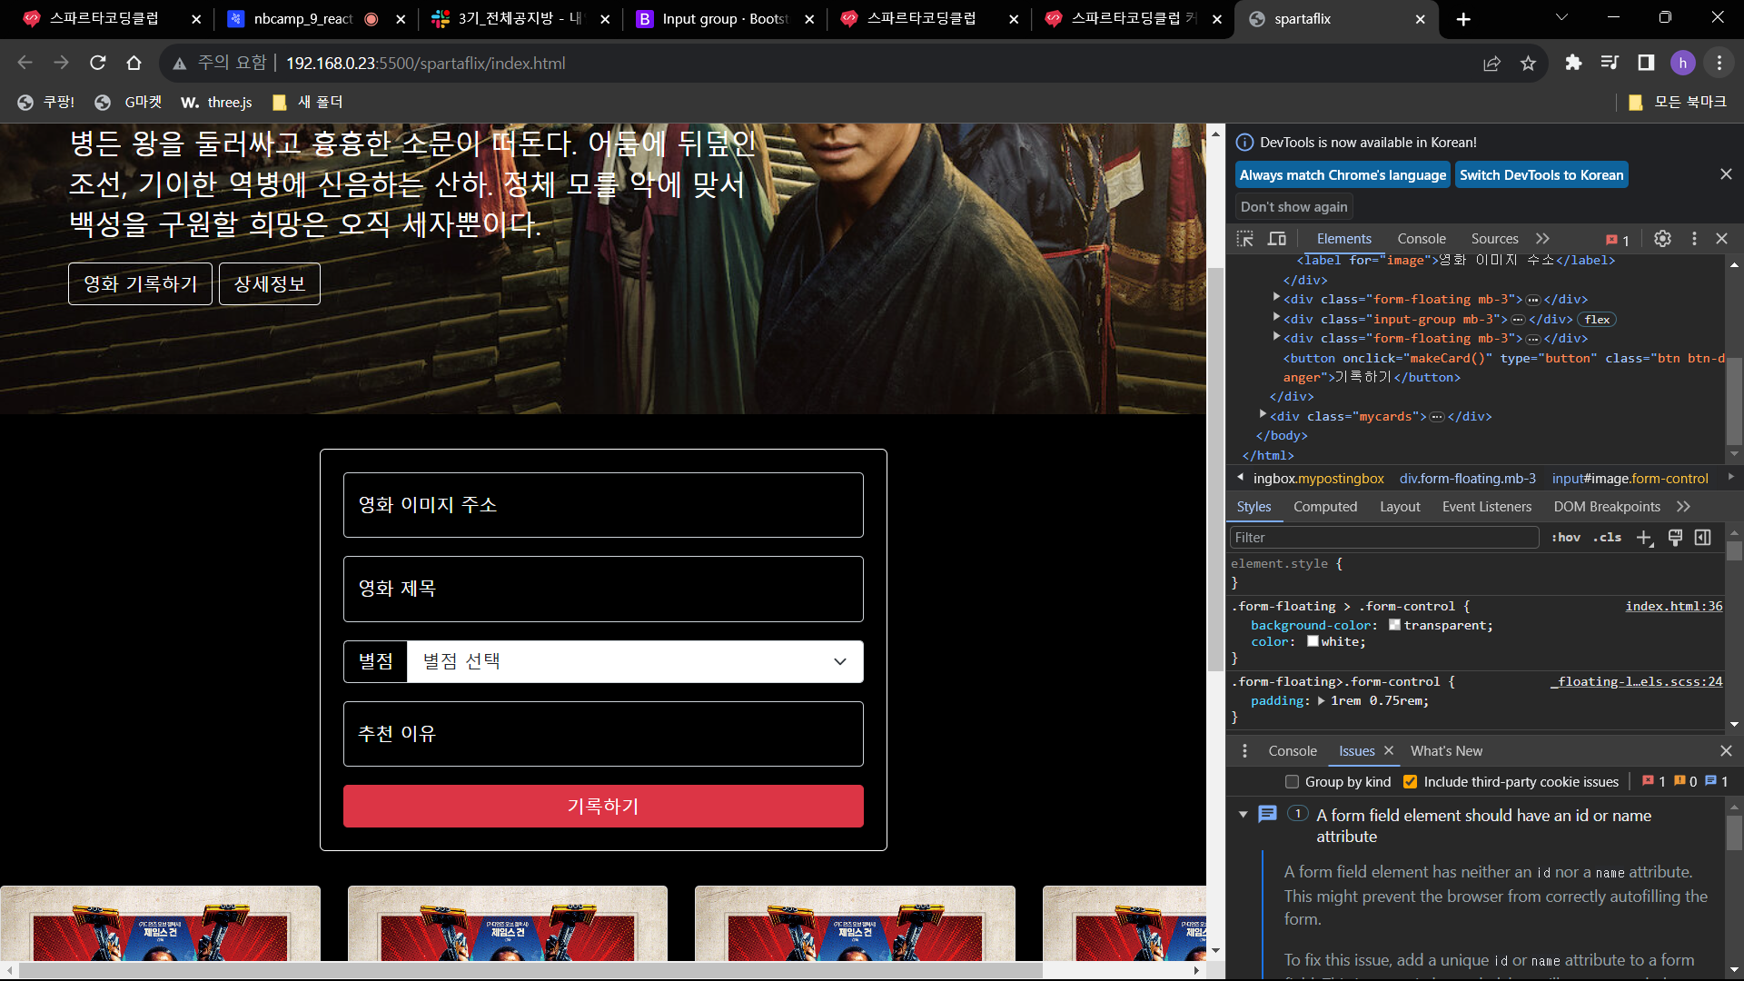Click the transparent background-color swatch

coord(1394,624)
